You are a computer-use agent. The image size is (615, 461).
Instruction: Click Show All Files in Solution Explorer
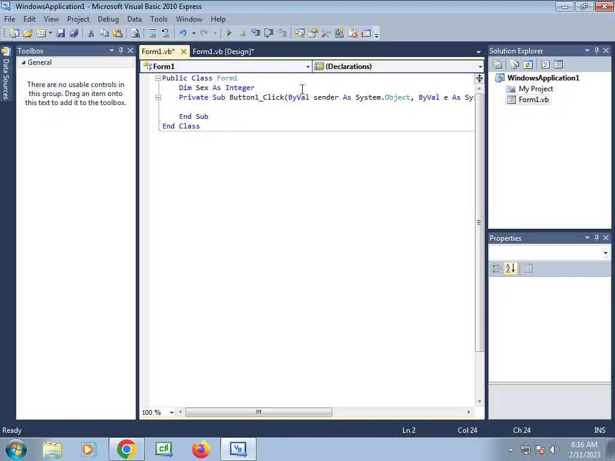[x=514, y=64]
